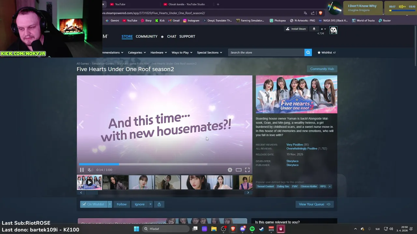The image size is (417, 234).
Task: Open the Special Sections dropdown
Action: click(x=209, y=52)
